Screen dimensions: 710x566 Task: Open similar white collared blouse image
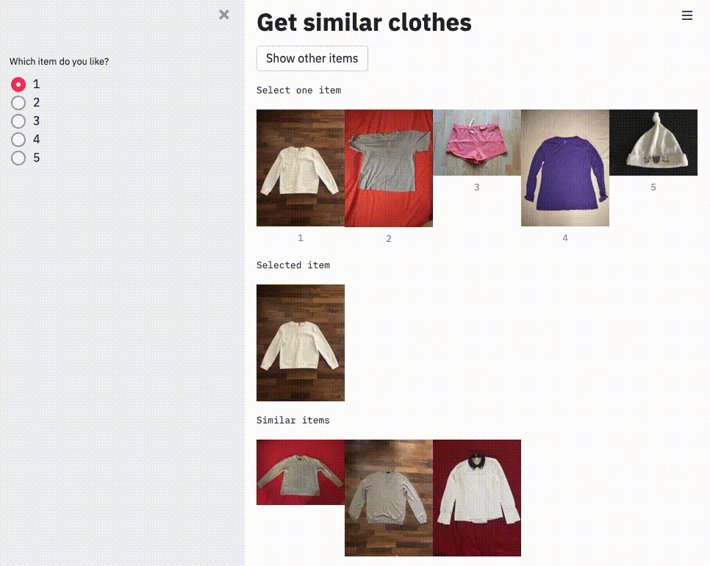[x=477, y=498]
